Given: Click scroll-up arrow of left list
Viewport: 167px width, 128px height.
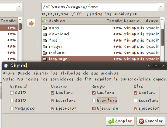Looking at the screenshot, I should click(x=20, y=19).
